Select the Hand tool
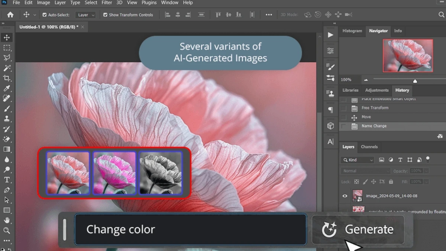Image resolution: width=446 pixels, height=251 pixels. (7, 221)
